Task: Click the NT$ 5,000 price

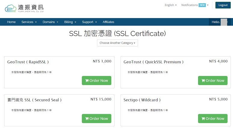Action: point(218,99)
